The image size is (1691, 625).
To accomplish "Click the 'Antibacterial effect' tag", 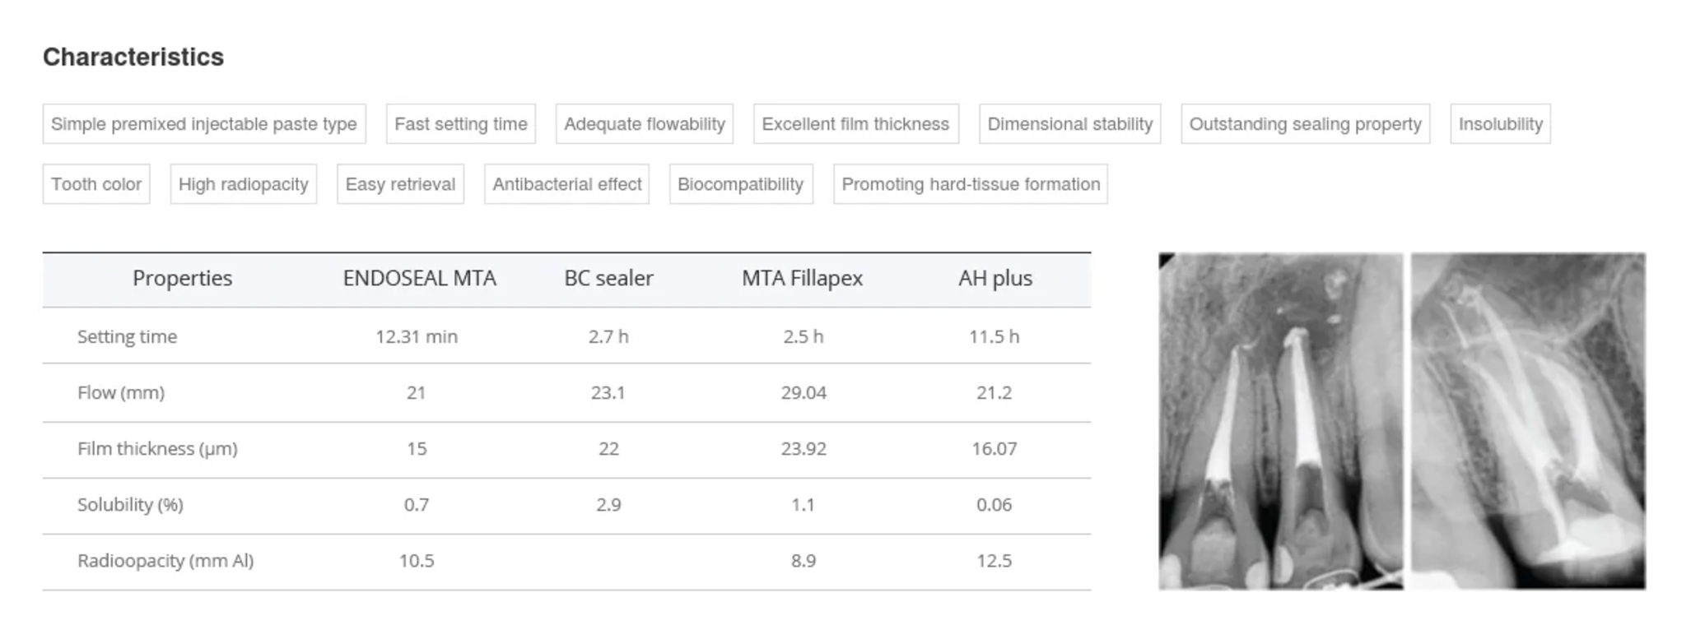I will coord(566,184).
